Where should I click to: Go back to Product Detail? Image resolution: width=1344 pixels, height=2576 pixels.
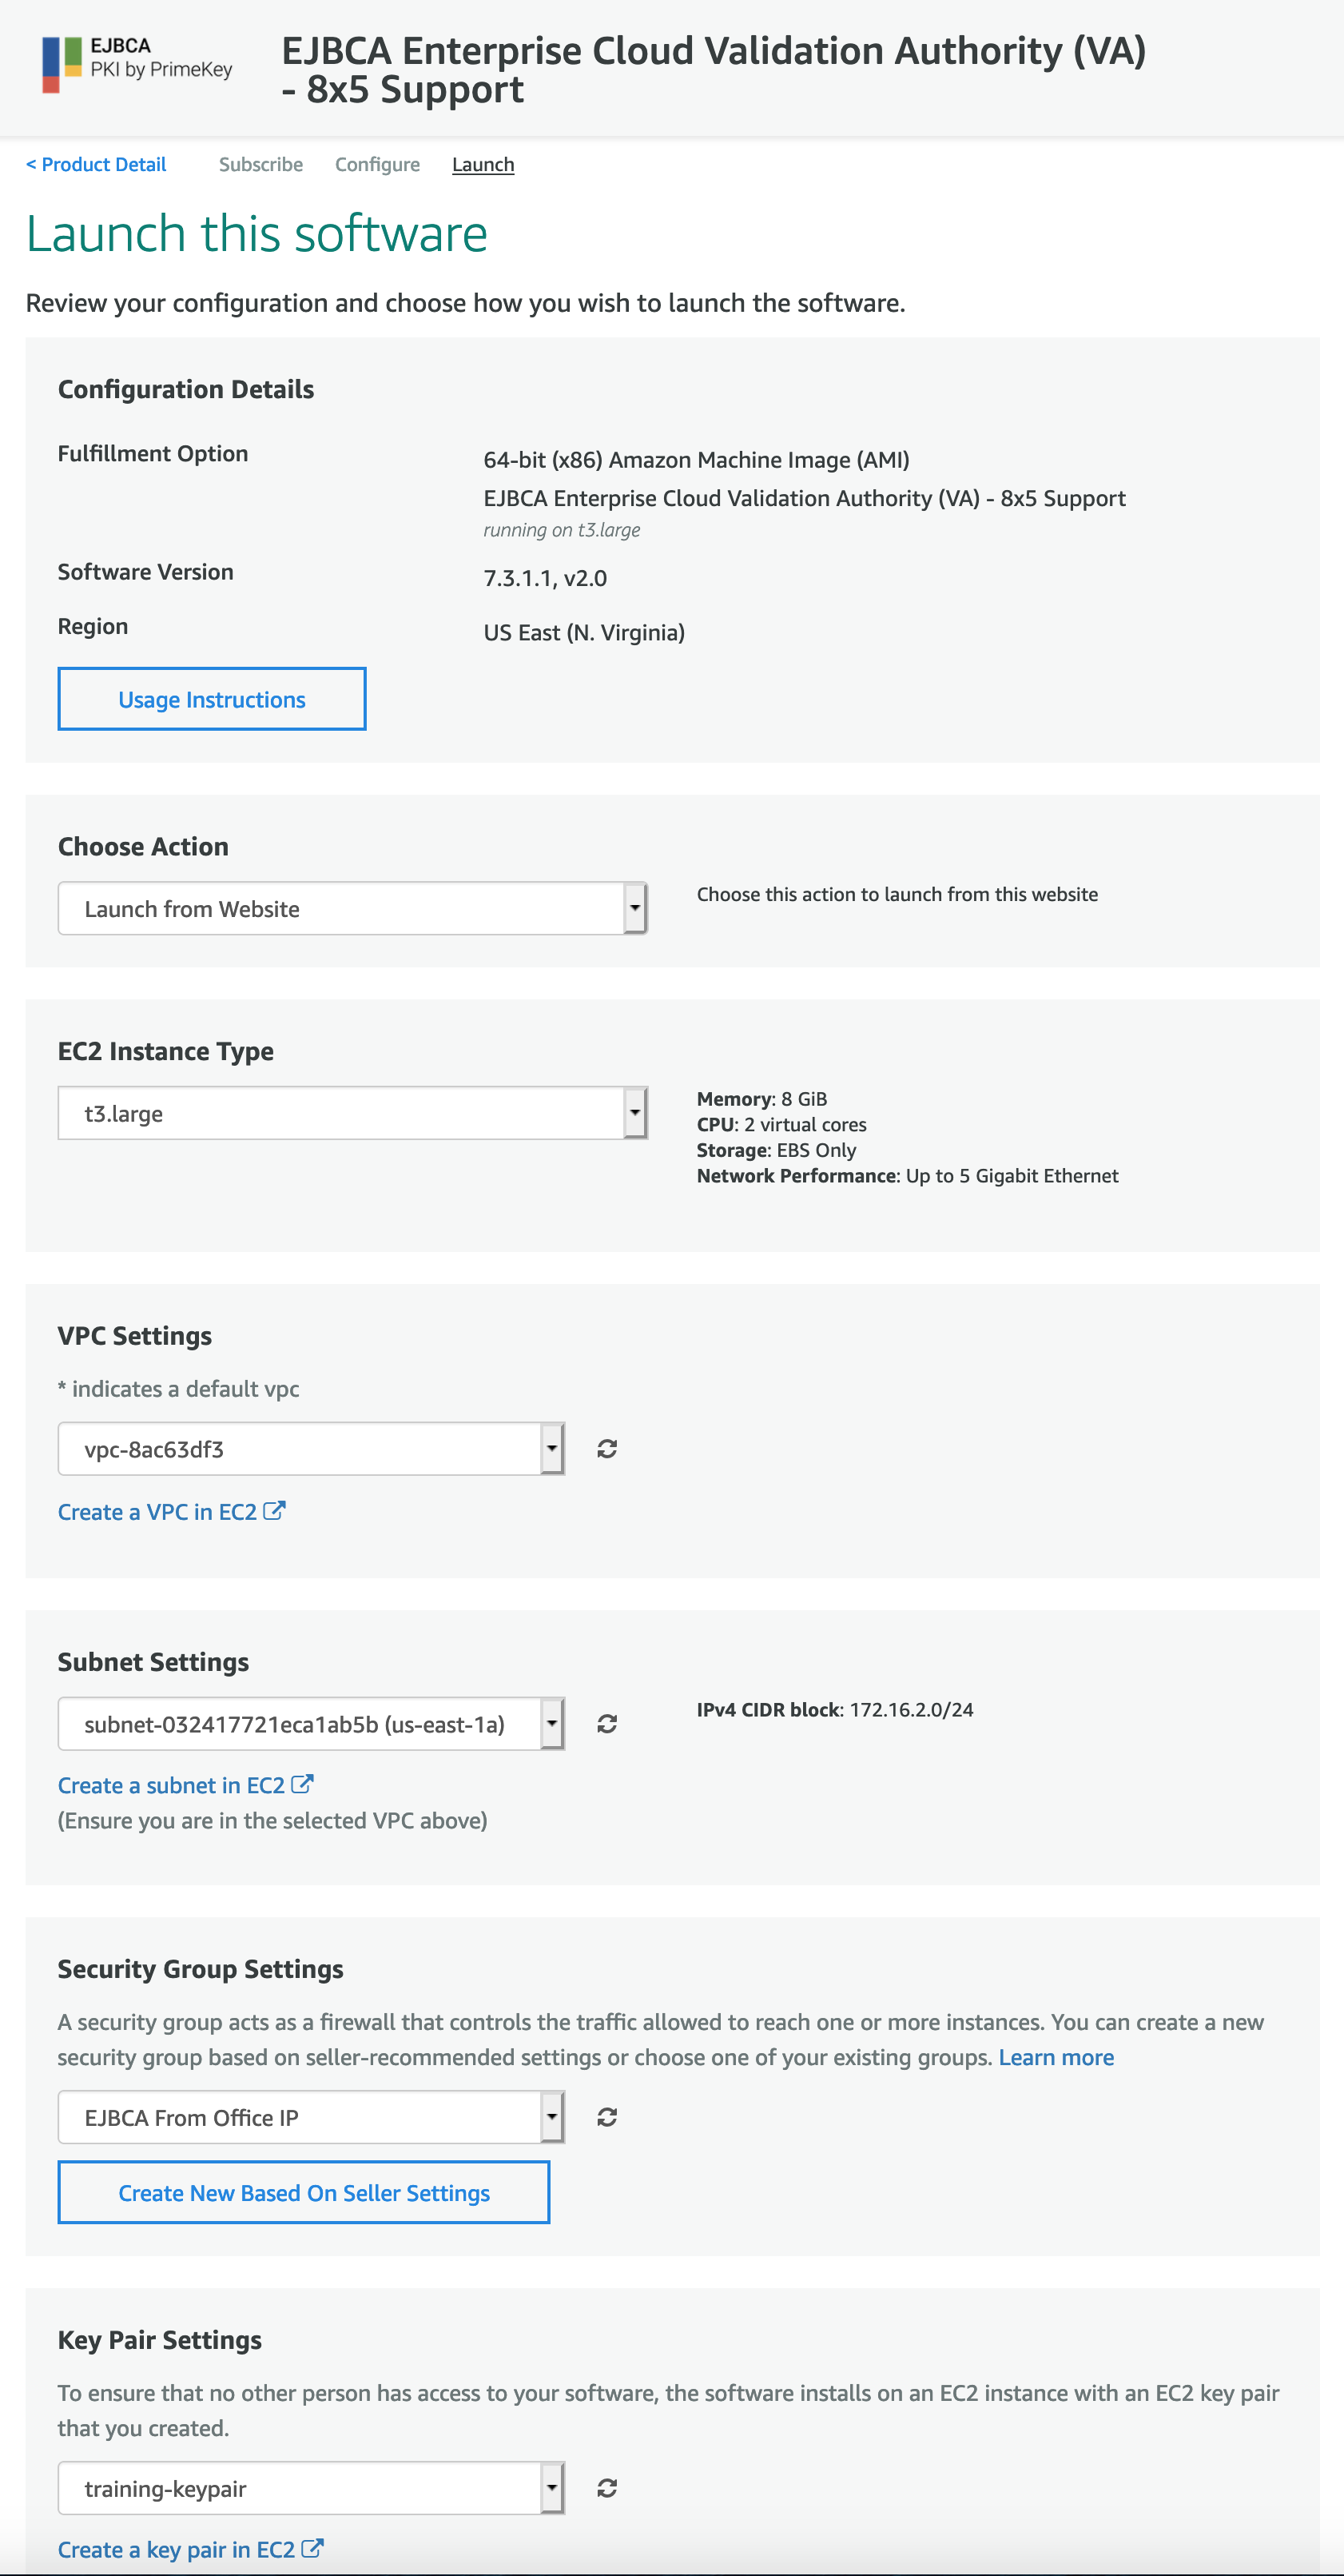click(96, 164)
